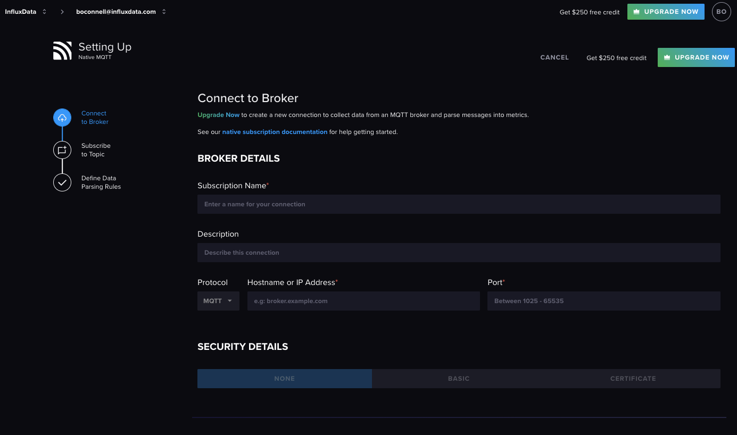The height and width of the screenshot is (435, 737).
Task: Open the BO account avatar
Action: coord(721,11)
